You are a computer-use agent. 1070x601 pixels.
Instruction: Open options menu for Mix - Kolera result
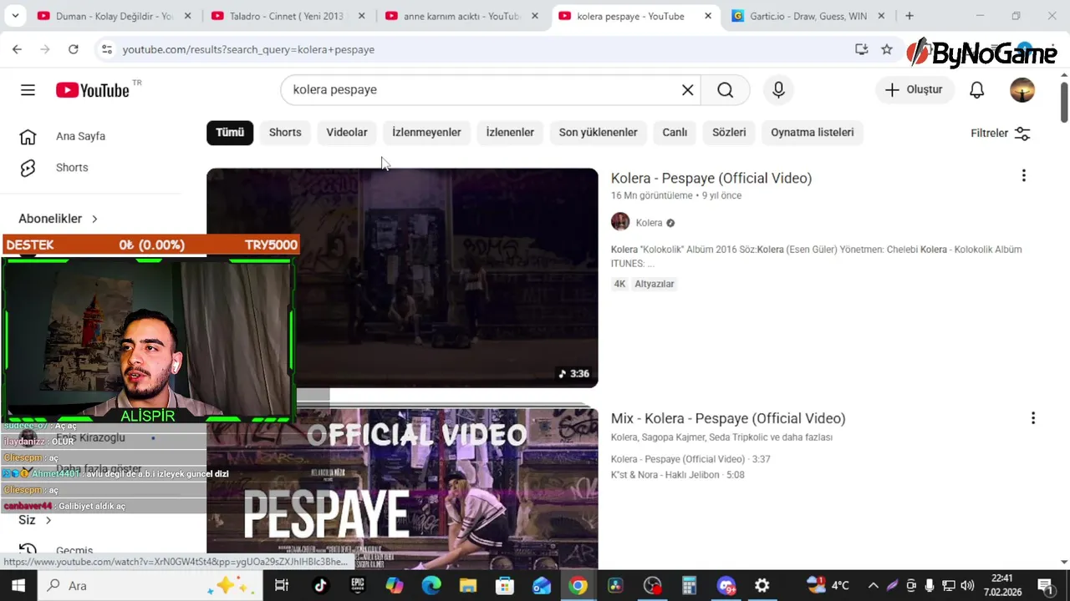[x=1032, y=418]
